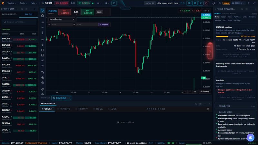Click the app logo in top-left
This screenshot has height=145, width=258.
[3, 3]
